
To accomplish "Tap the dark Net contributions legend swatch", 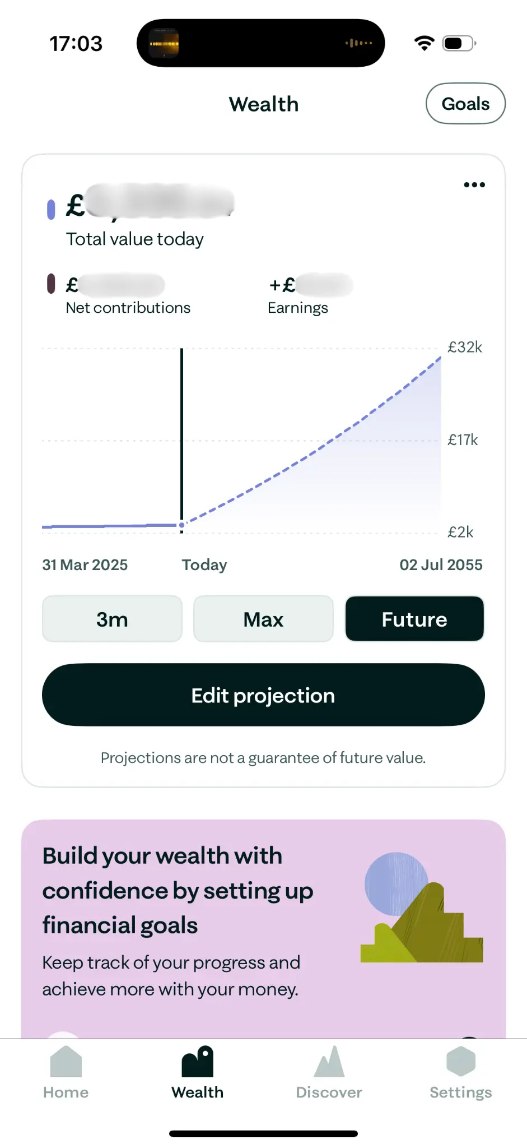I will coord(51,284).
